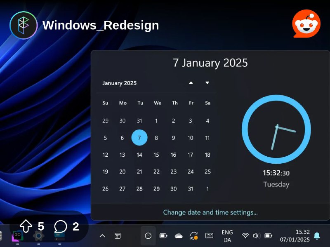Select day 20 in the calendar
The image size is (330, 247).
pos(122,172)
